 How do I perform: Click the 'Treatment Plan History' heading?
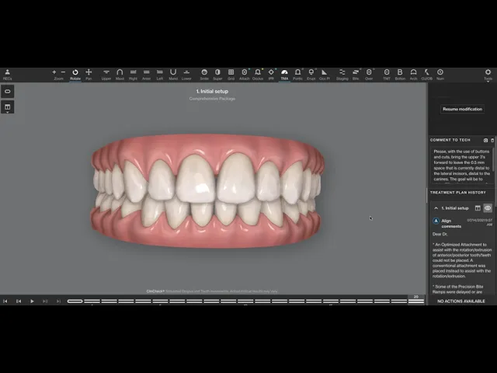point(458,193)
